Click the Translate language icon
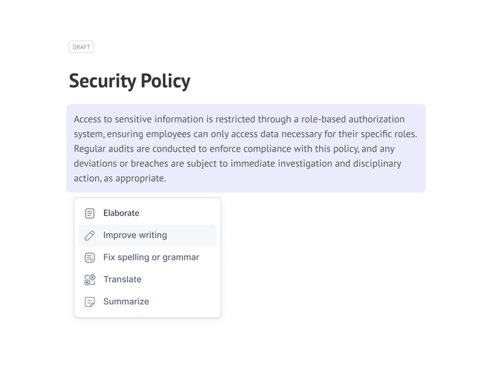This screenshot has width=492, height=369. click(90, 280)
